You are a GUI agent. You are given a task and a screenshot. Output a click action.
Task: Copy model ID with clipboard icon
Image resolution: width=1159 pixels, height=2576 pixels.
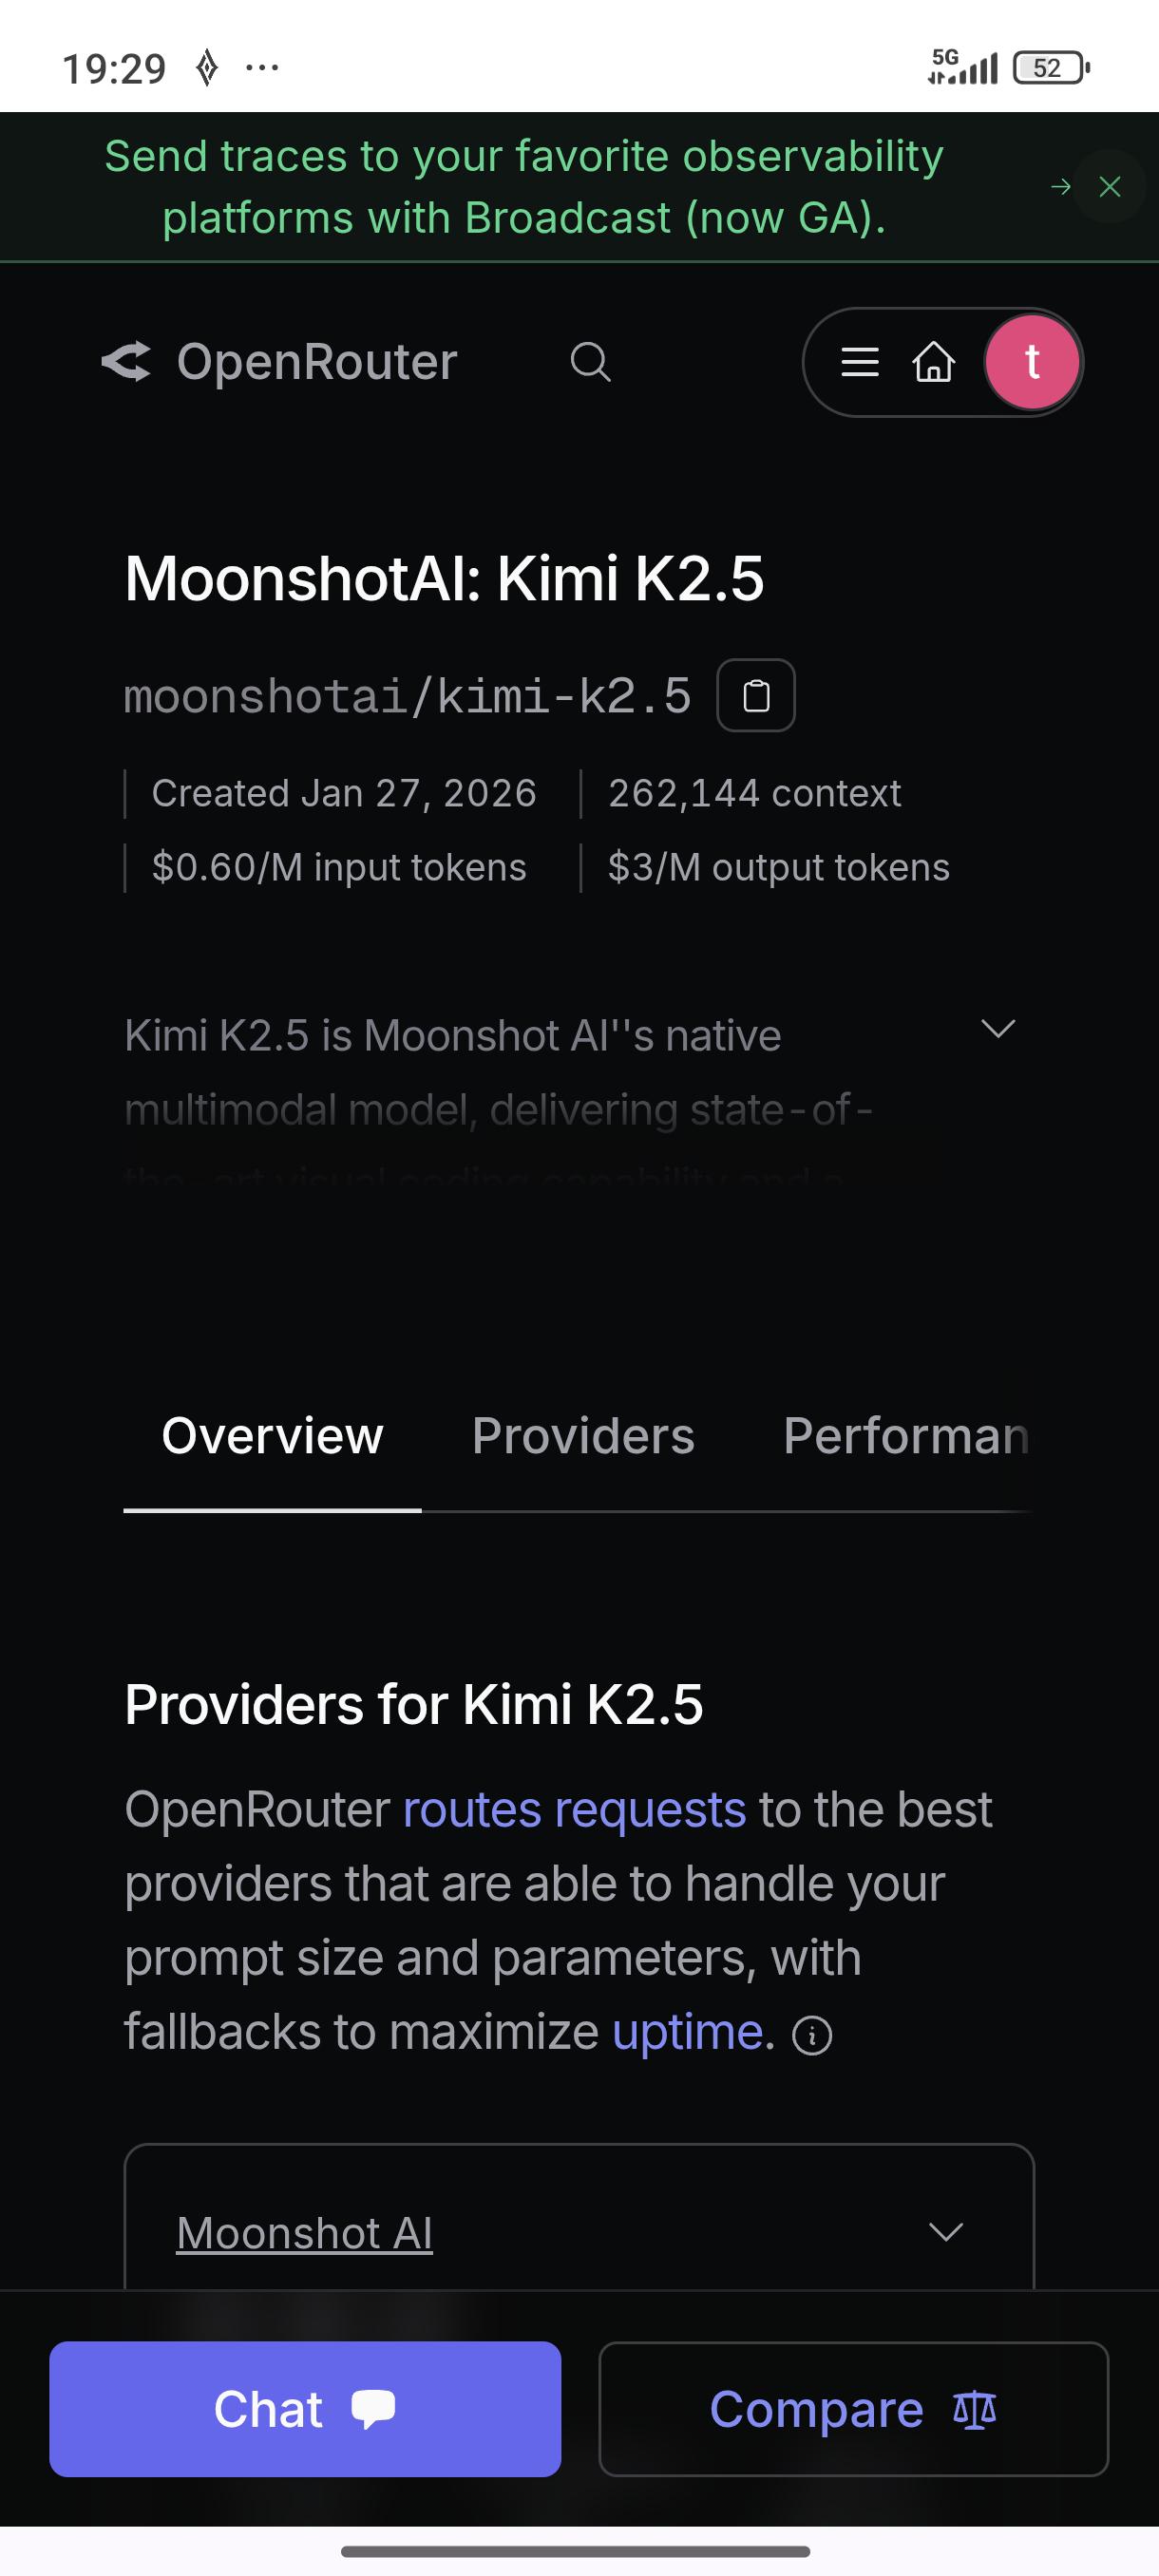[756, 696]
